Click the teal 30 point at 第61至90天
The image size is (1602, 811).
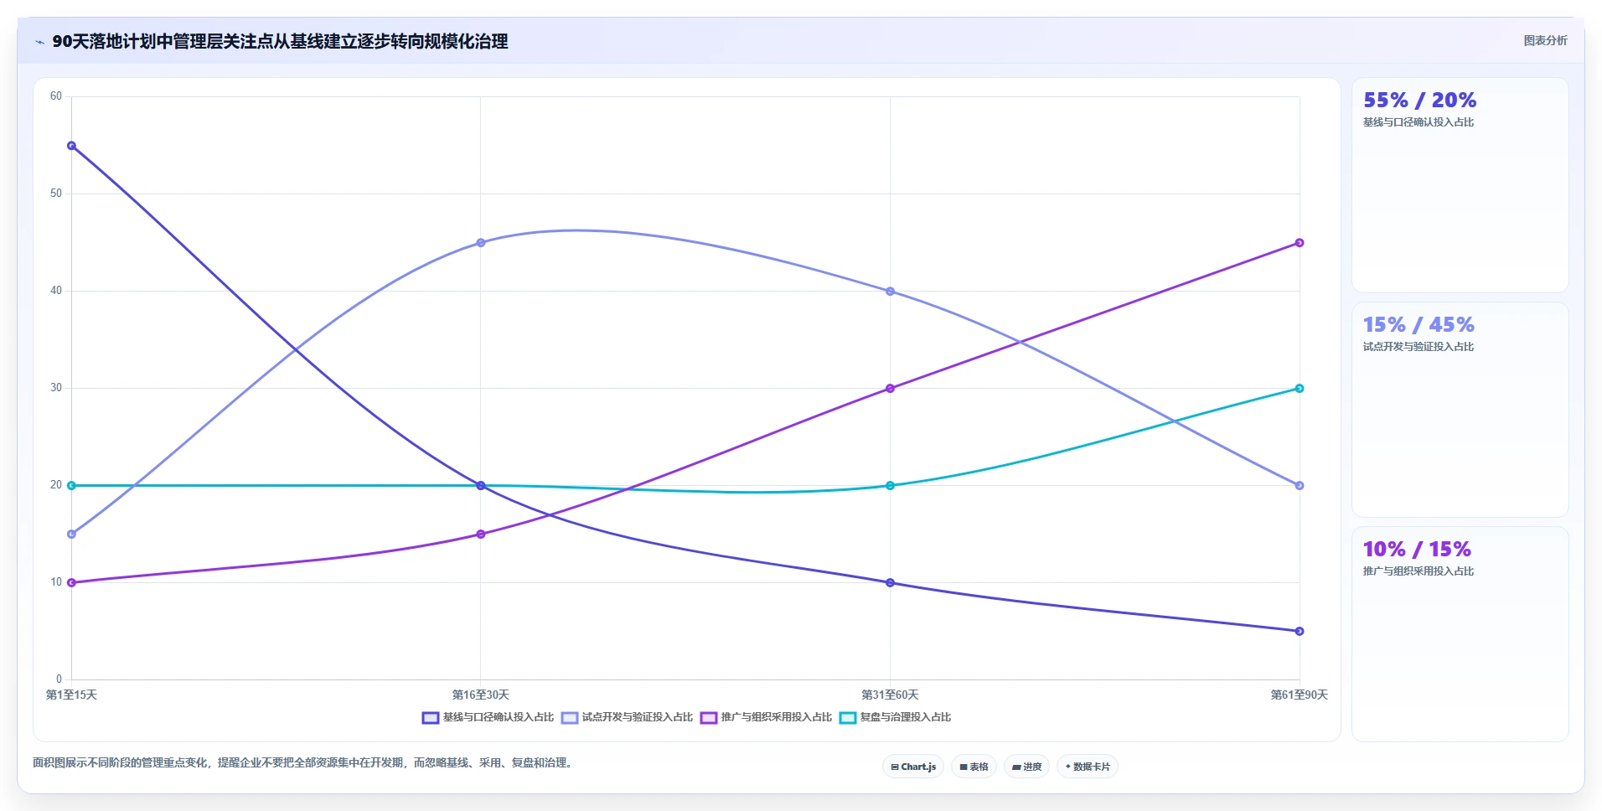pos(1300,389)
